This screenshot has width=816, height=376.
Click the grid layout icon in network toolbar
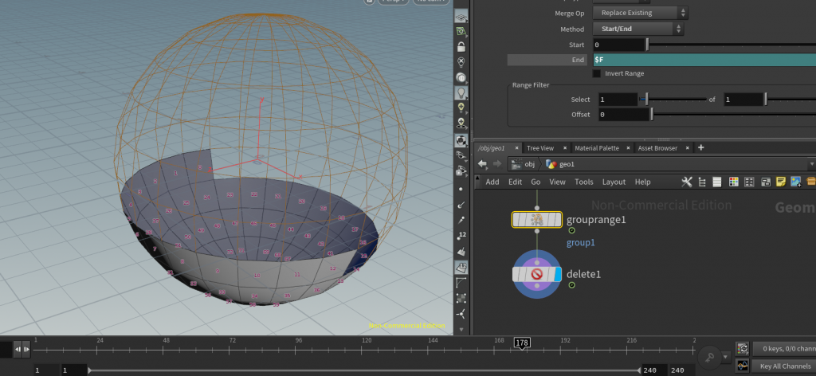coord(749,182)
